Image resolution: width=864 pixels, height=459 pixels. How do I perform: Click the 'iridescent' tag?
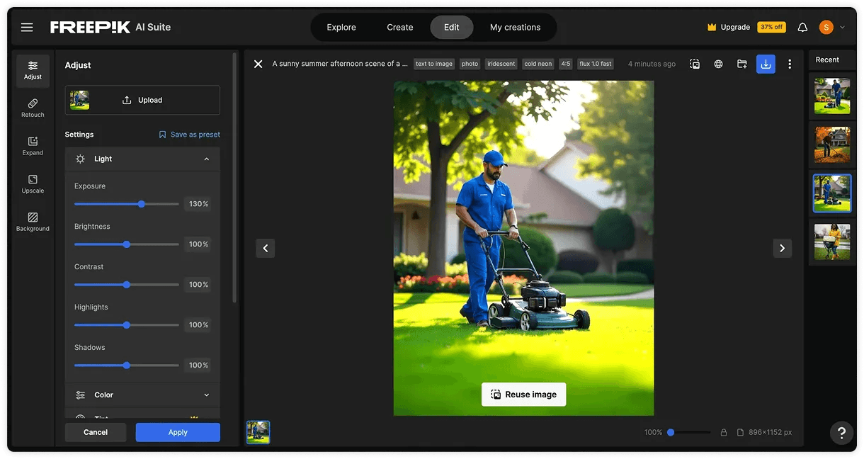click(x=501, y=64)
